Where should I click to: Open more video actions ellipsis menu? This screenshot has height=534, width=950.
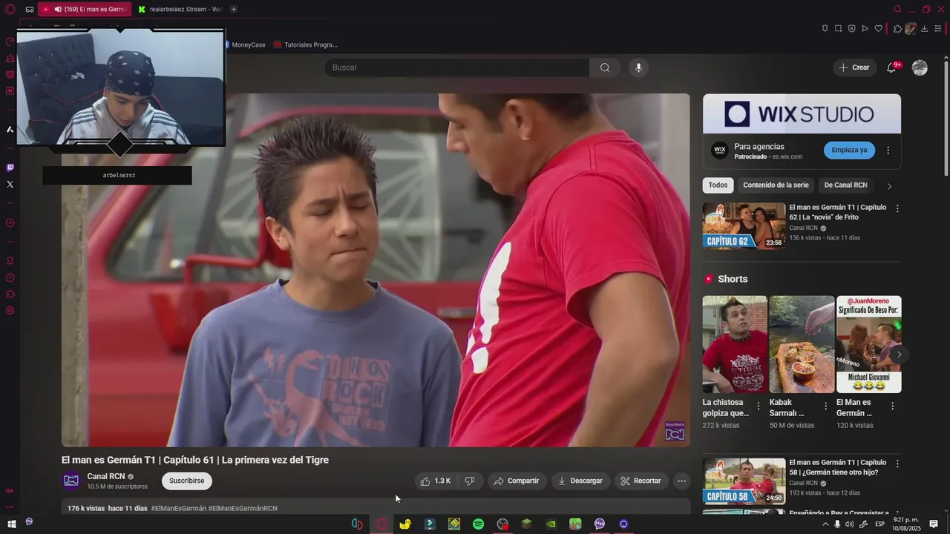(x=681, y=481)
